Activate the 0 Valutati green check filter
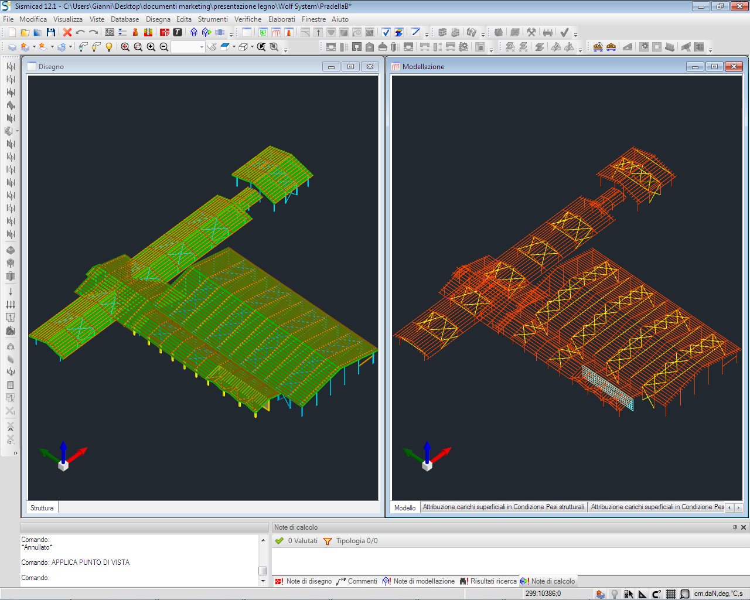 (x=296, y=541)
